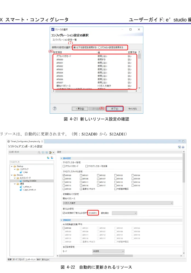Collapse the 詳細設定 section
Screen dimensions: 191x273
(61, 220)
